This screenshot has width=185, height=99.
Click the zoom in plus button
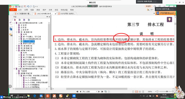click(x=173, y=91)
